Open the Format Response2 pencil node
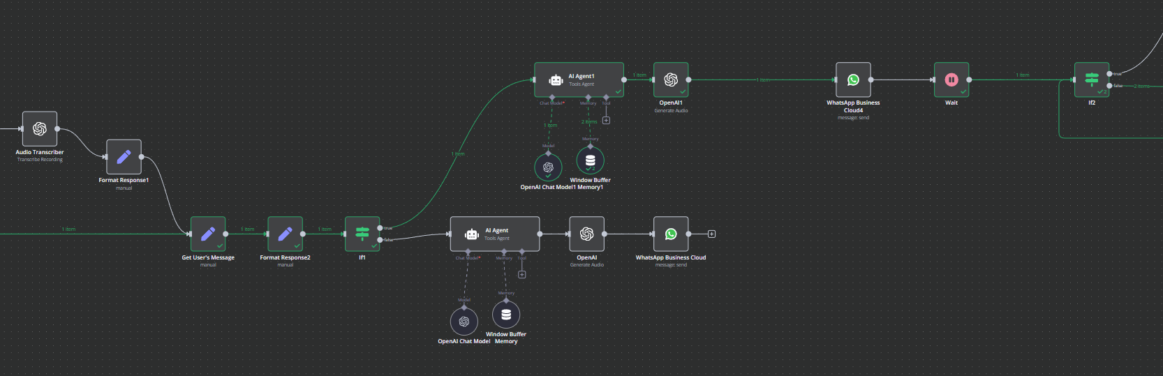 [x=285, y=234]
